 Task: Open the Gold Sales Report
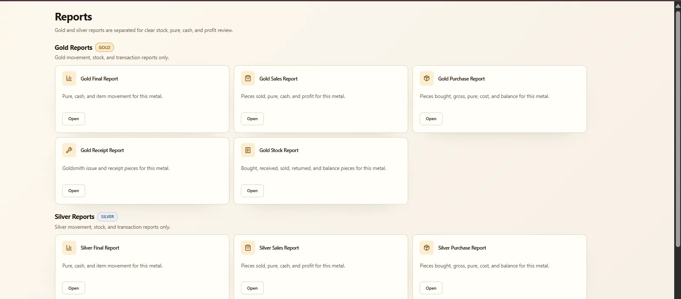[x=252, y=119]
